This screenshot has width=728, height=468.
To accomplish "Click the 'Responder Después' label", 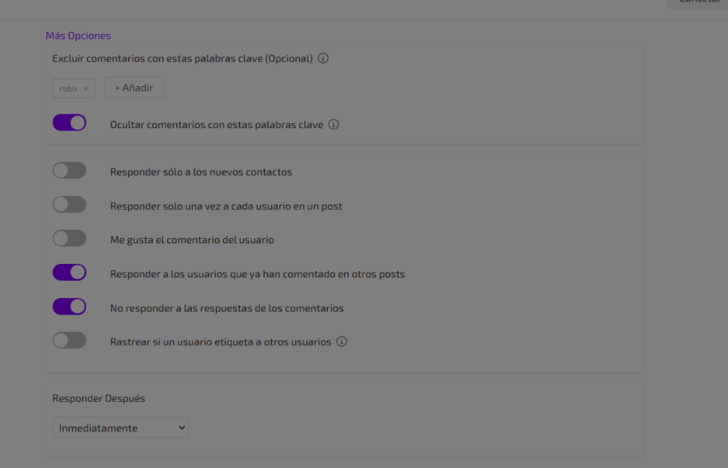I will coord(99,398).
